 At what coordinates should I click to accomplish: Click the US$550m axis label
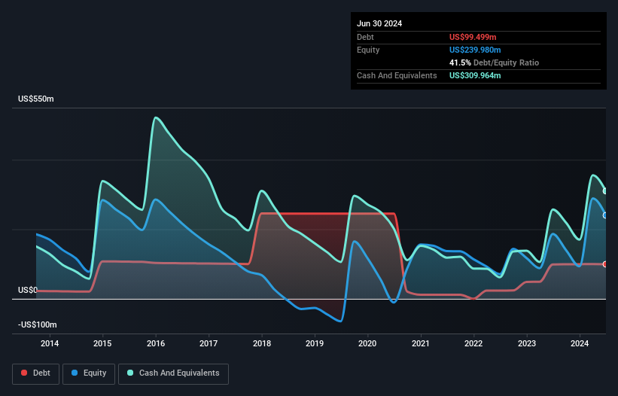click(36, 99)
